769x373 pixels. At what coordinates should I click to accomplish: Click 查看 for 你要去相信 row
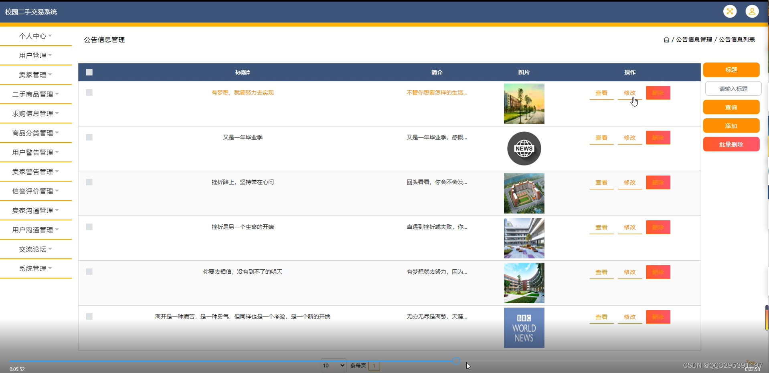coord(601,272)
